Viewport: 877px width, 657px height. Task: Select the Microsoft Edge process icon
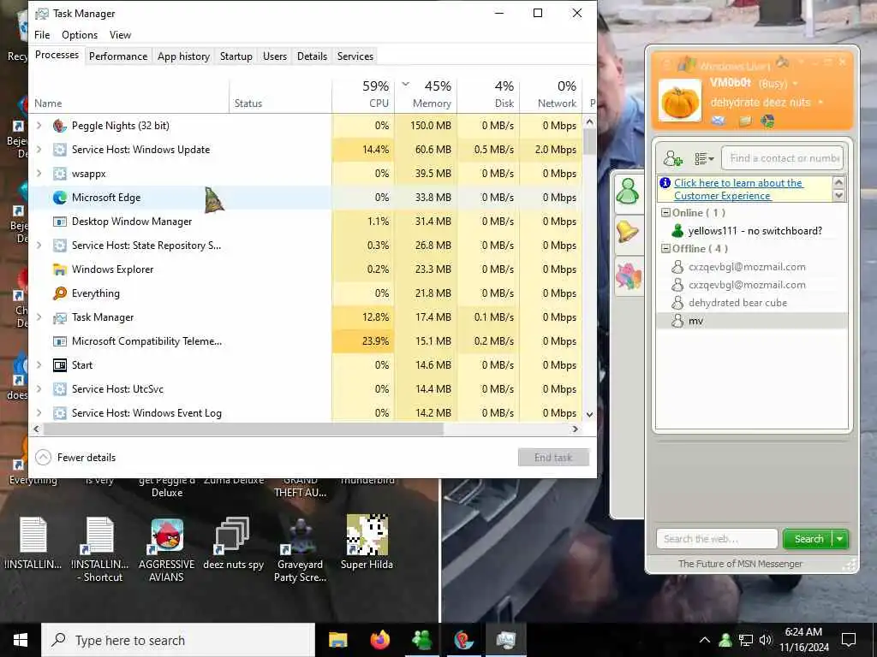click(60, 198)
